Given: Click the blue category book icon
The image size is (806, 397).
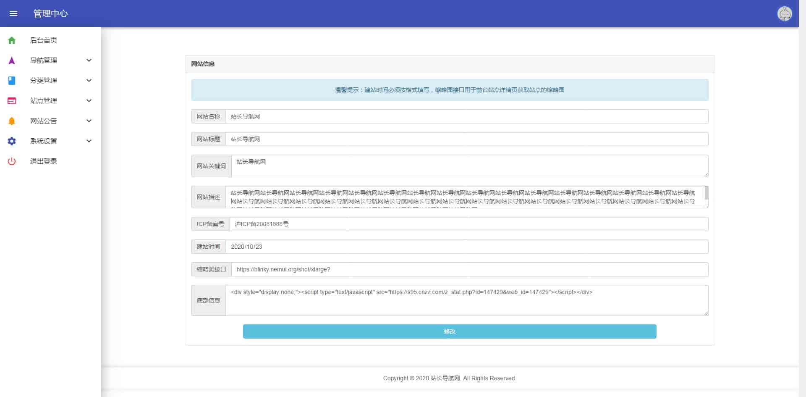Looking at the screenshot, I should click(x=12, y=81).
